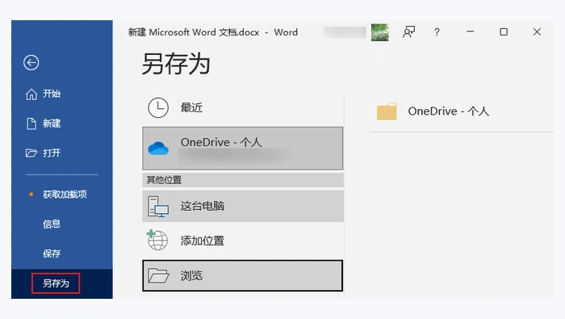Select the 最近 location

243,107
